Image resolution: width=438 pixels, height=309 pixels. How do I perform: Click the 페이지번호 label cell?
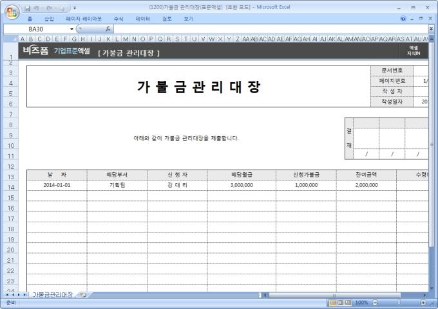pos(392,81)
